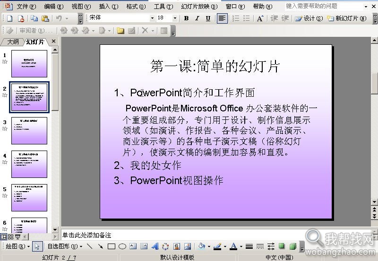This screenshot has height=261, width=378.
Task: Click the Fill Color paint bucket
Action: point(202,246)
